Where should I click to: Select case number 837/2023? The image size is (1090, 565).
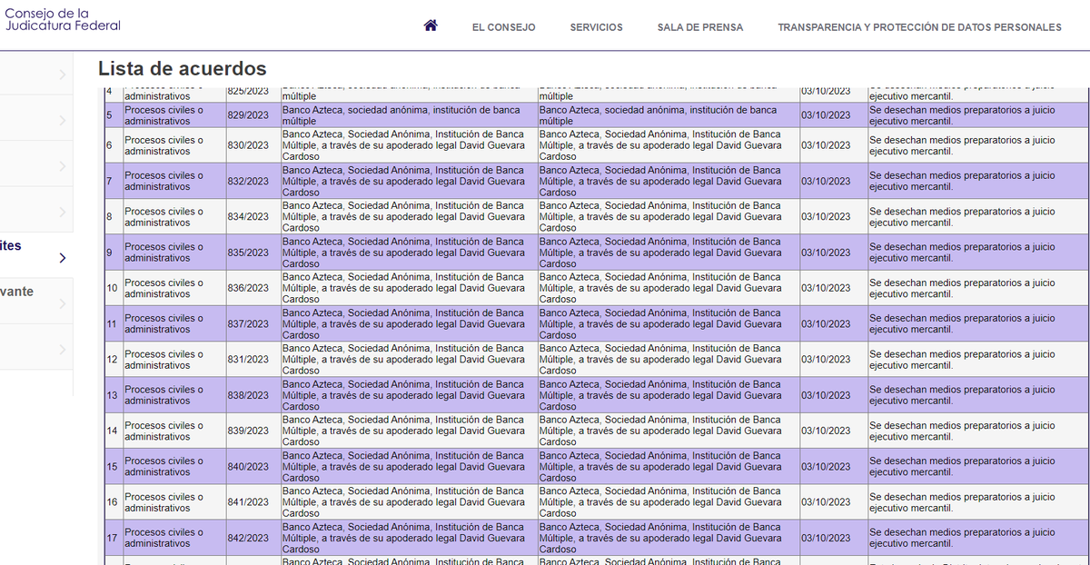coord(248,324)
